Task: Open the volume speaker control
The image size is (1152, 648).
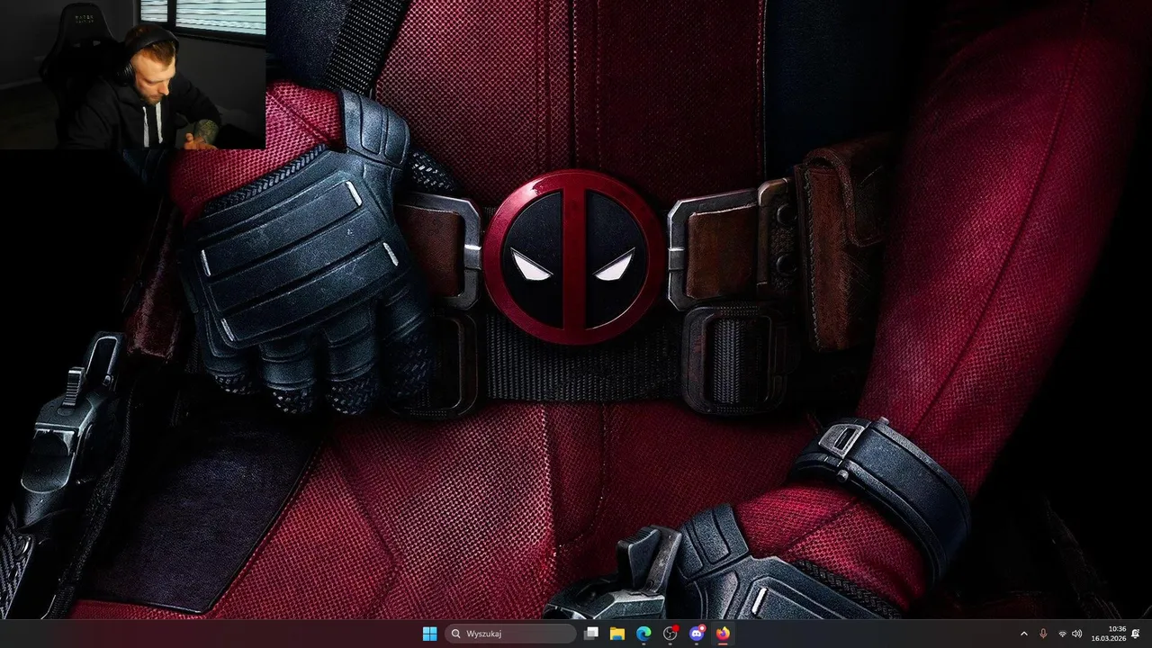Action: click(x=1077, y=634)
